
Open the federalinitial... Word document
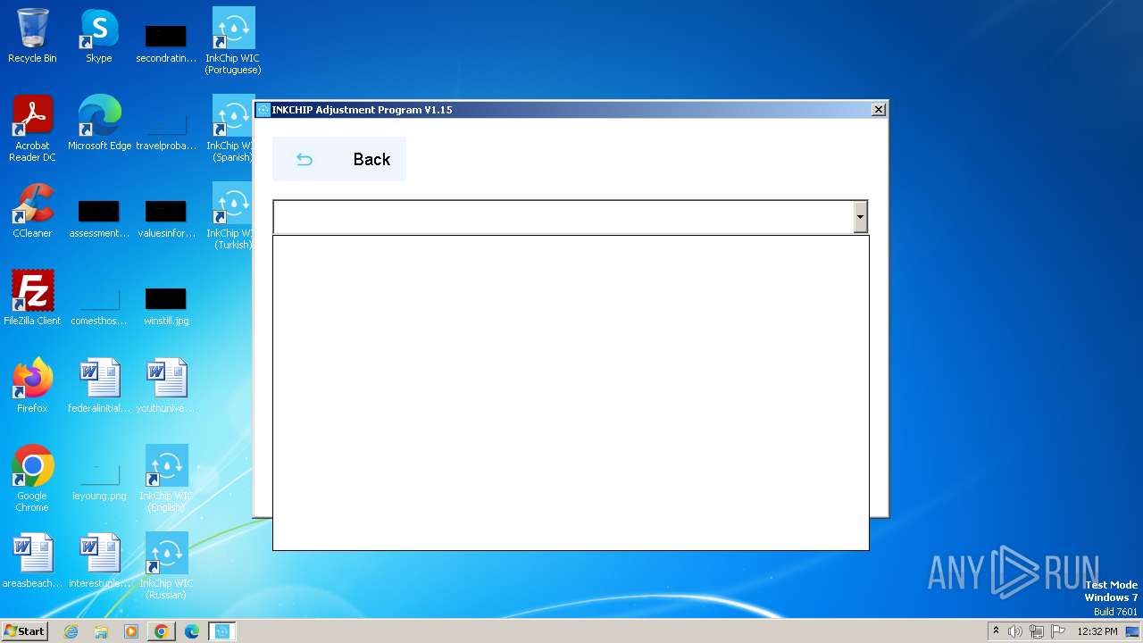99,386
